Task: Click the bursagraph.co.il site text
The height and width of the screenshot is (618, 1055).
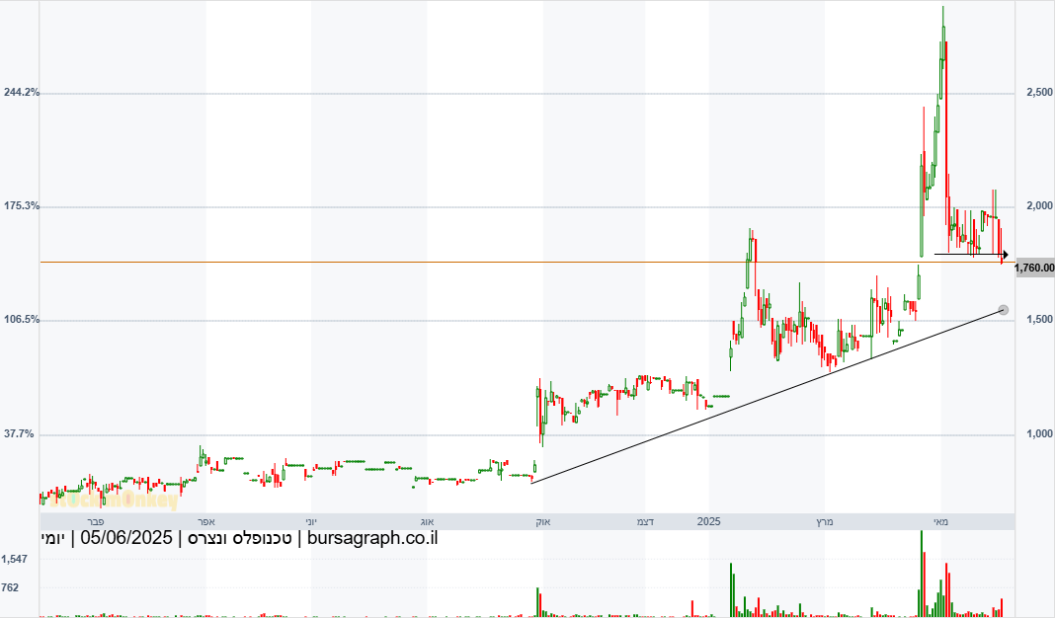Action: [372, 538]
